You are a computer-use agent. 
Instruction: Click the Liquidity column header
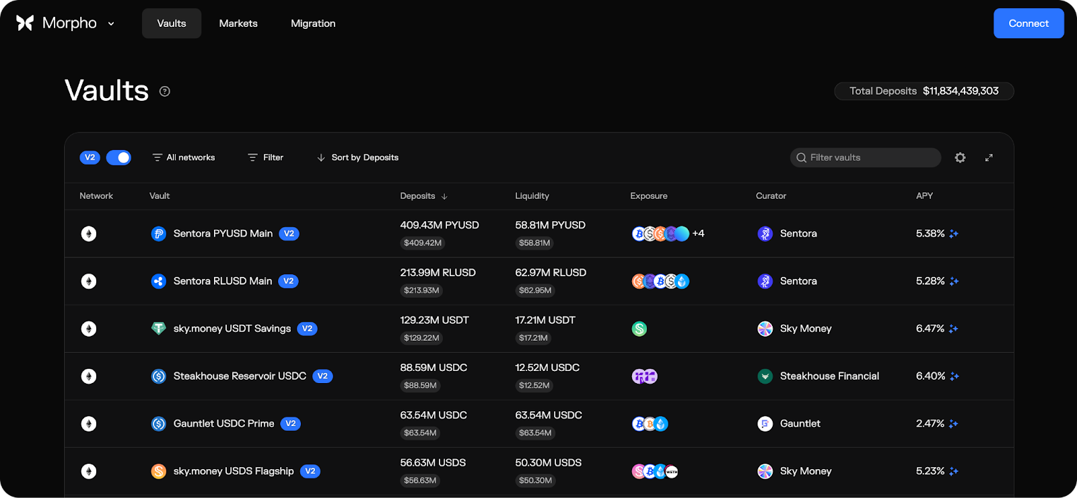532,196
